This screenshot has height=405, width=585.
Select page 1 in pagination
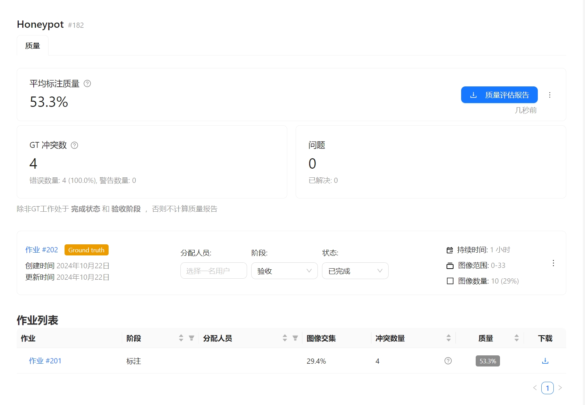click(x=547, y=388)
